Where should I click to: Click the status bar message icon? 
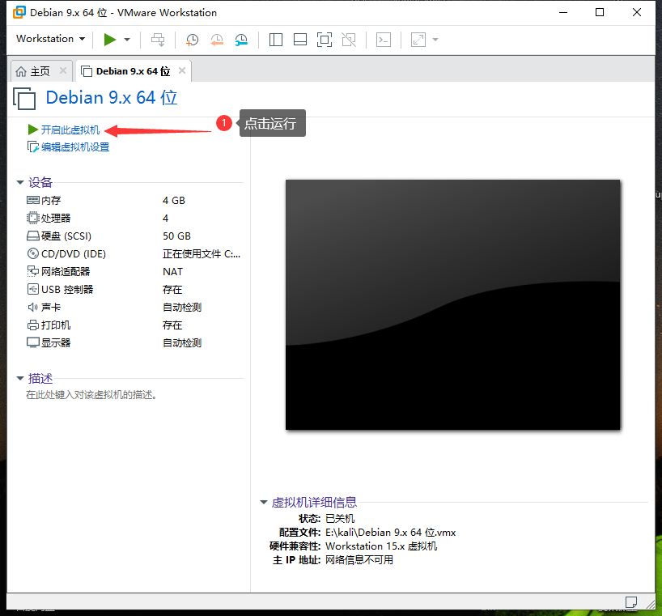click(x=631, y=602)
